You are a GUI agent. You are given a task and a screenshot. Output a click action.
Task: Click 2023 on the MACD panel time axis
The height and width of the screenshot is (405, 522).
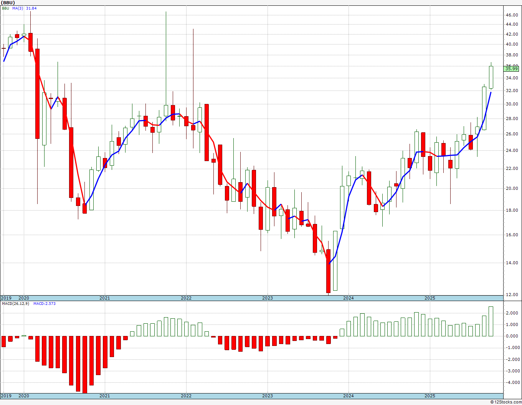[268, 396]
